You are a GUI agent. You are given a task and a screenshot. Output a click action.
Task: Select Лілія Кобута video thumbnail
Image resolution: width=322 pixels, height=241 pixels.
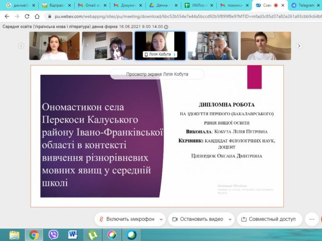click(x=160, y=46)
